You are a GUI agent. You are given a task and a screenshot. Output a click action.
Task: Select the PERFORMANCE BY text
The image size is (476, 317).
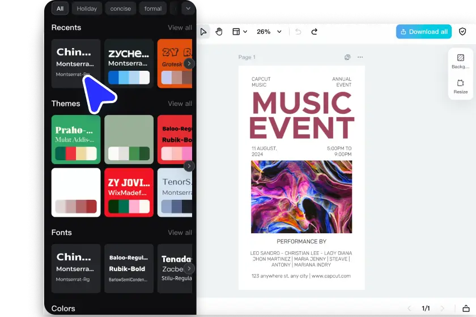(301, 242)
